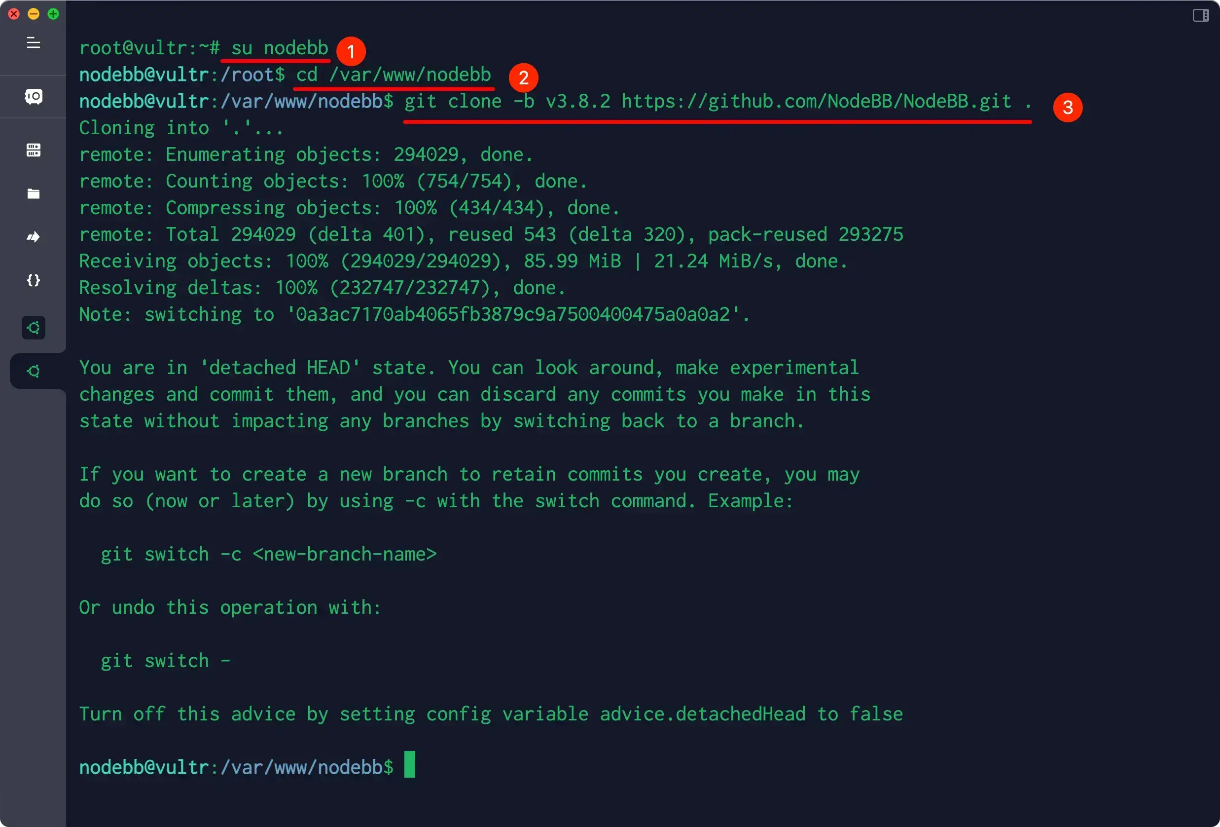1220x827 pixels.
Task: Click terminal input cursor field
Action: tap(411, 766)
